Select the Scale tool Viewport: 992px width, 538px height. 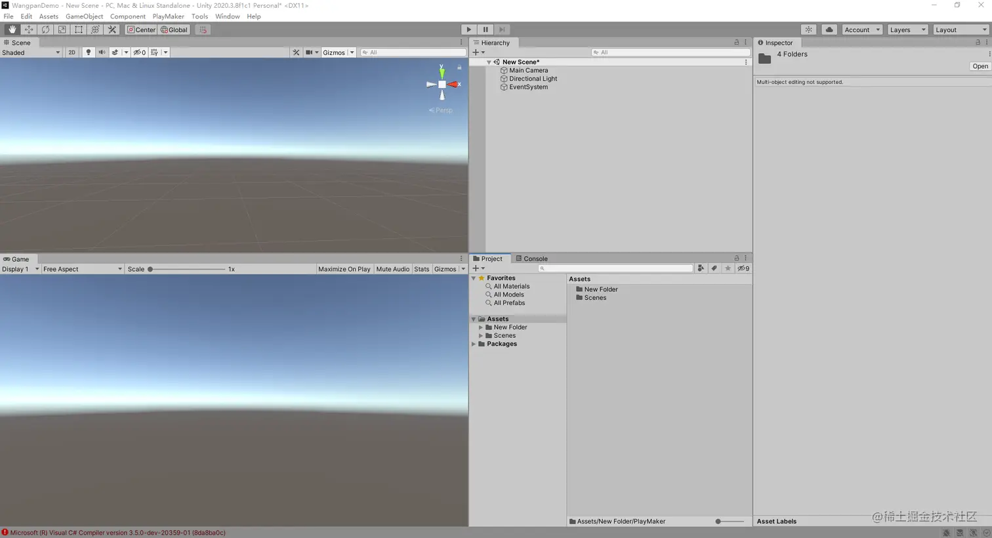point(62,30)
